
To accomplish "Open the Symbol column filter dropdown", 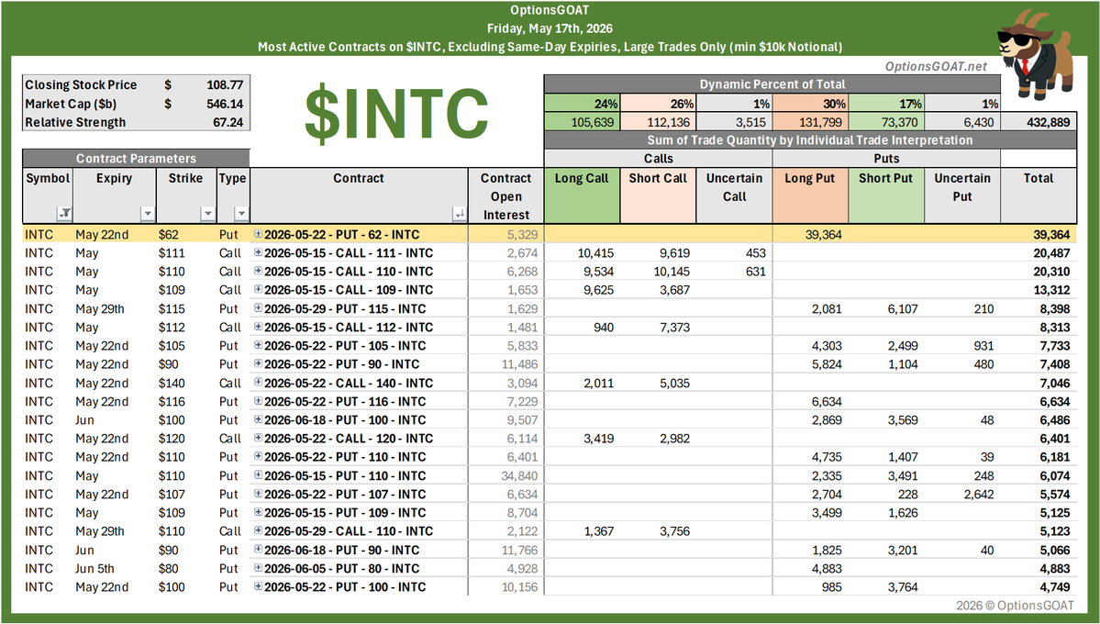I will click(x=64, y=214).
